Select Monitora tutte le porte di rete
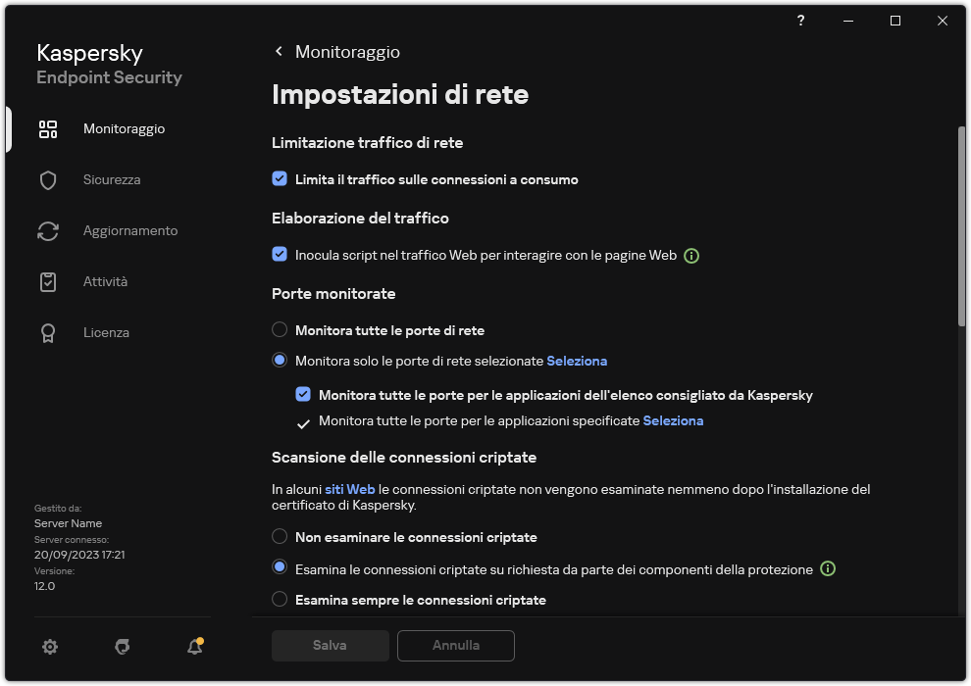Screen dimensions: 971x686 [280, 330]
